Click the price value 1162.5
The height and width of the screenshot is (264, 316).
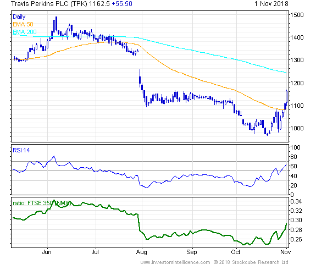coord(99,4)
